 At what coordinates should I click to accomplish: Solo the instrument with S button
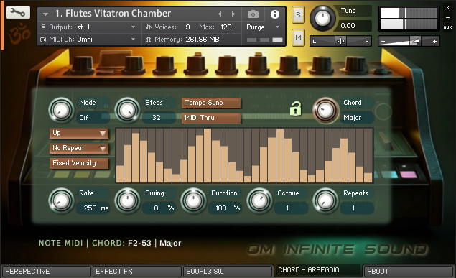coord(298,14)
